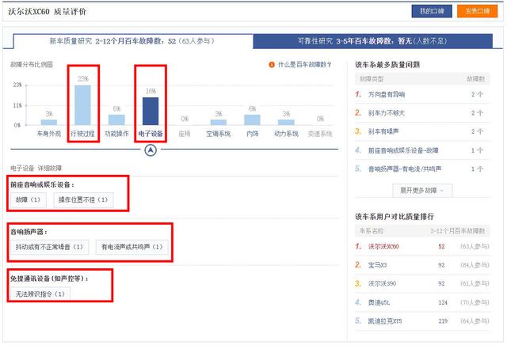Click the 有电流声或共鸣声 (1) tag
The image size is (507, 345).
(x=132, y=247)
